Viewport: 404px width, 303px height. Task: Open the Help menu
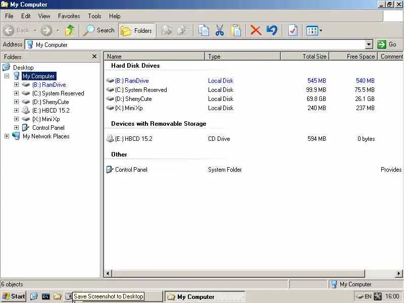click(x=115, y=16)
